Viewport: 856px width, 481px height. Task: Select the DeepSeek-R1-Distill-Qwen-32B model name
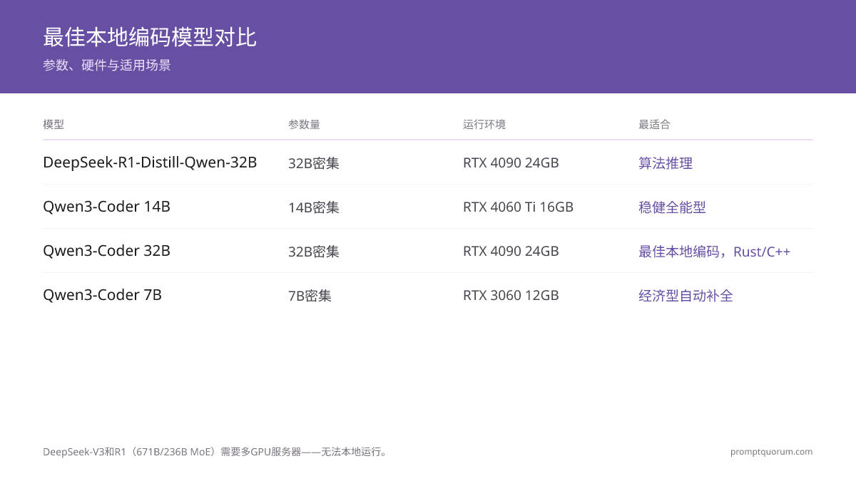point(150,162)
